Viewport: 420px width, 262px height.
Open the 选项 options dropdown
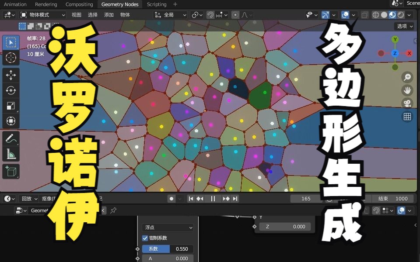[405, 26]
